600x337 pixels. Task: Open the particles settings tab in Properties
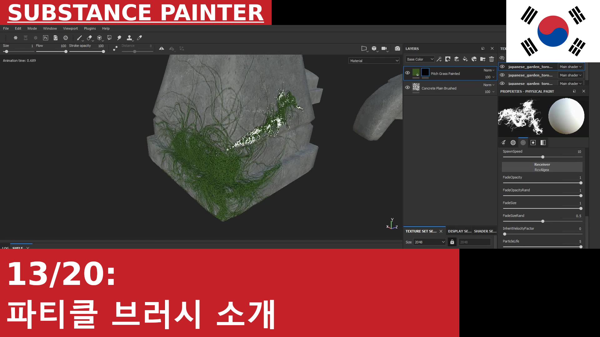tap(523, 143)
